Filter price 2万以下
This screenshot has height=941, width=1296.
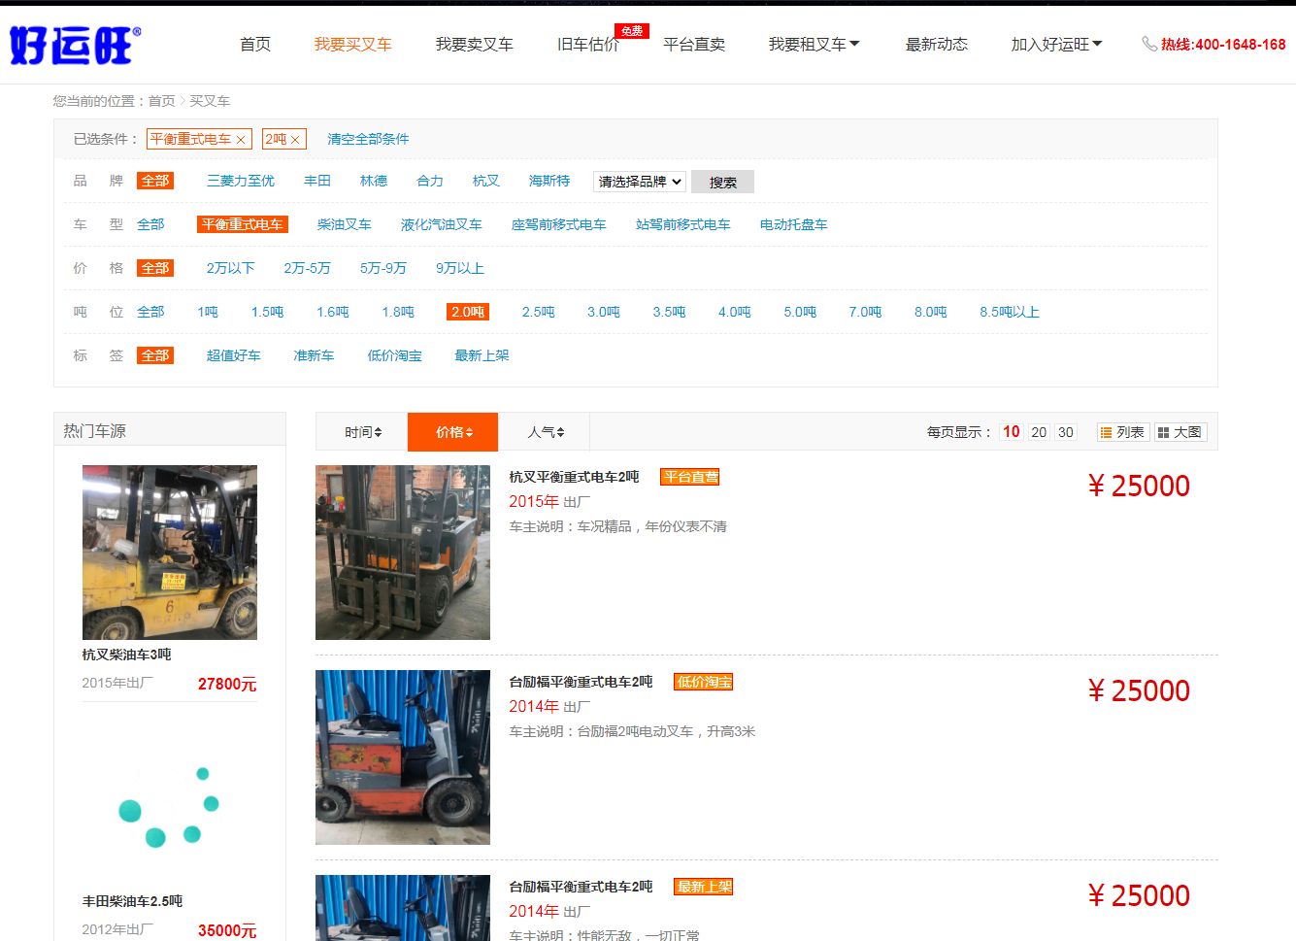pyautogui.click(x=231, y=268)
